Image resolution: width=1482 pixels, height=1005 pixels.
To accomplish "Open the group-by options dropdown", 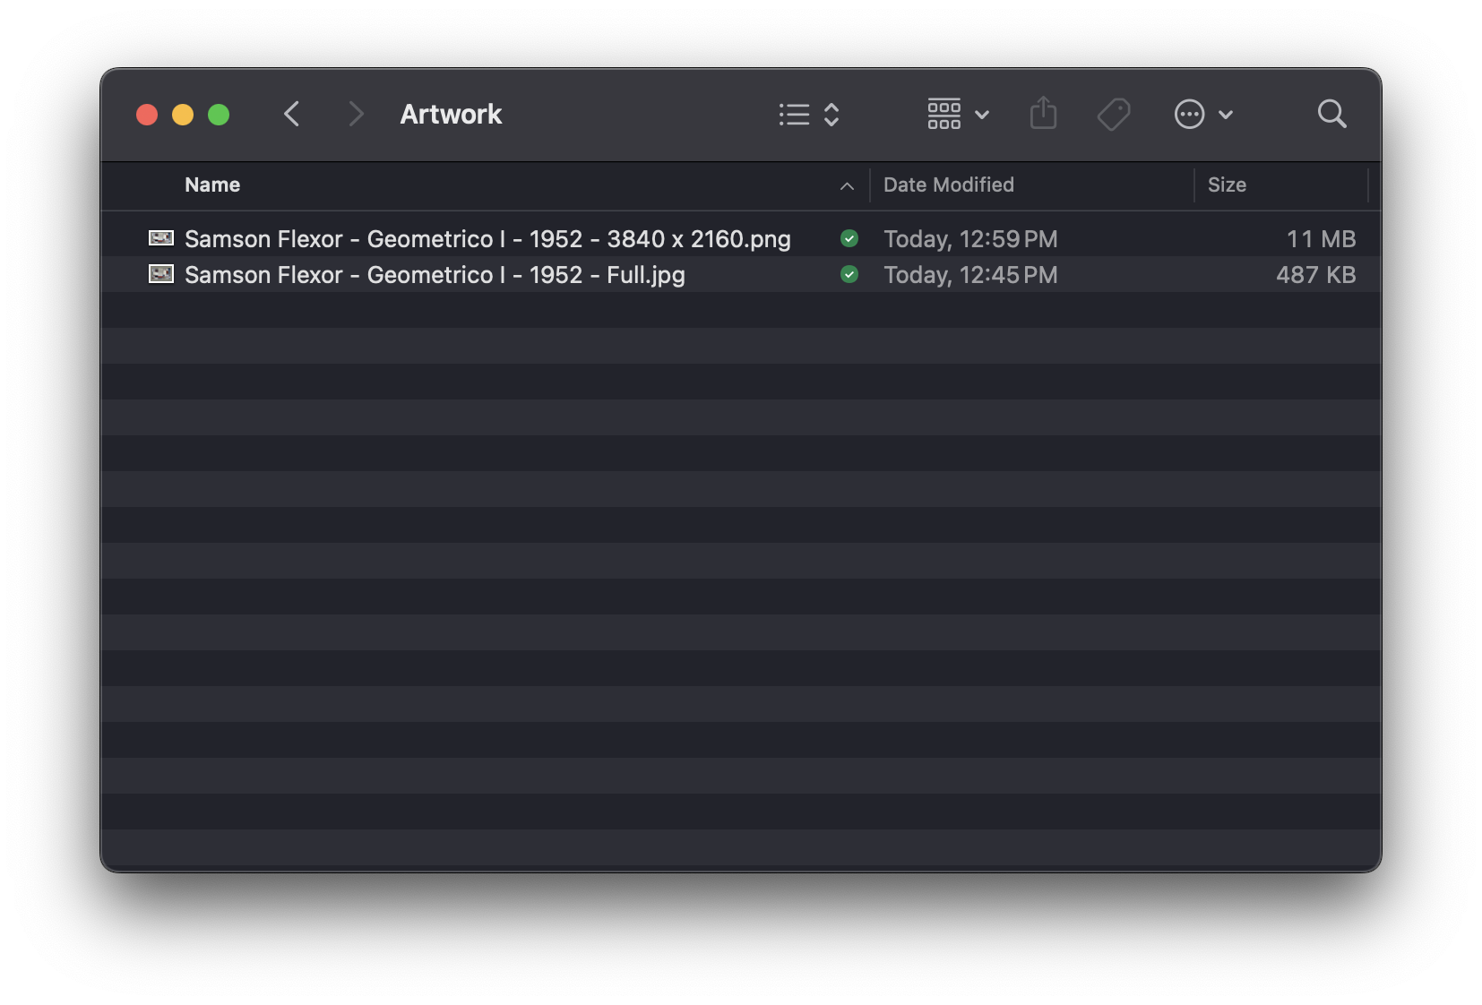I will click(x=958, y=115).
